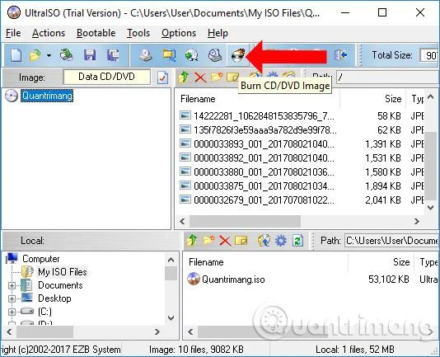Select the Data CD/DVD image type button
This screenshot has height=357, width=440.
pos(106,77)
